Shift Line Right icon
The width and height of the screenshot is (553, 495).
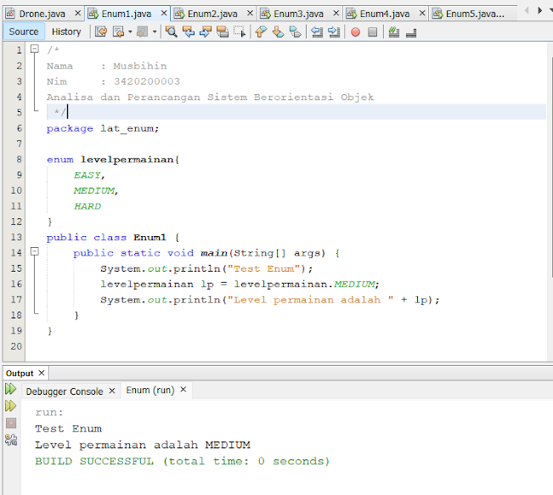(334, 31)
